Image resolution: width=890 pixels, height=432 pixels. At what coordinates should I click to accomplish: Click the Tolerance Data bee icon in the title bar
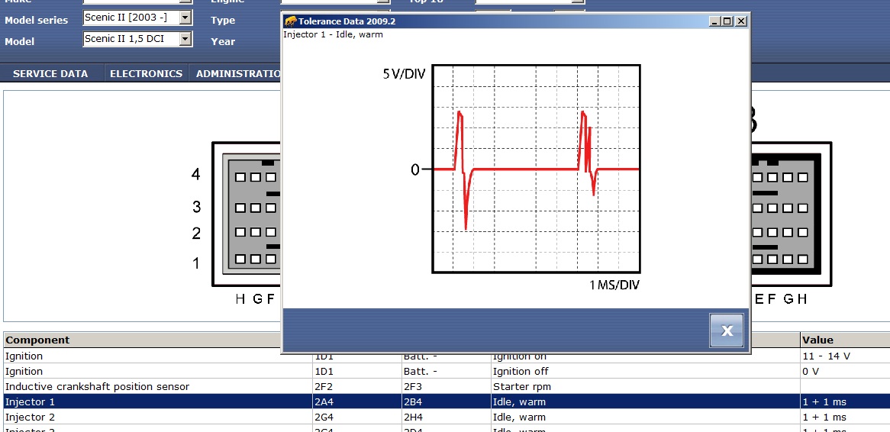(290, 21)
